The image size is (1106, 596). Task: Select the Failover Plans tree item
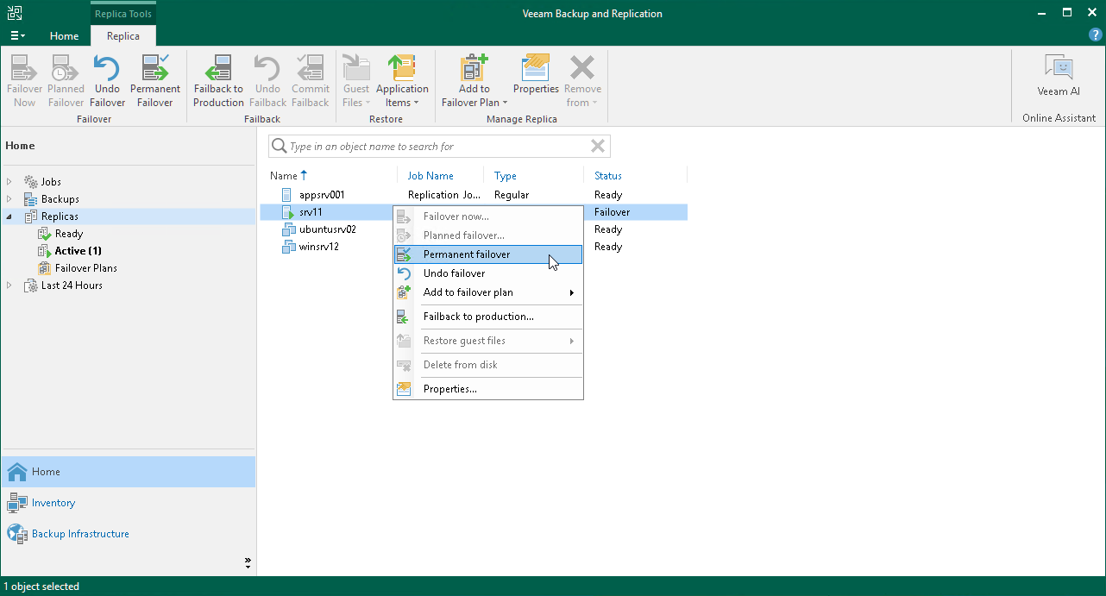(x=85, y=268)
